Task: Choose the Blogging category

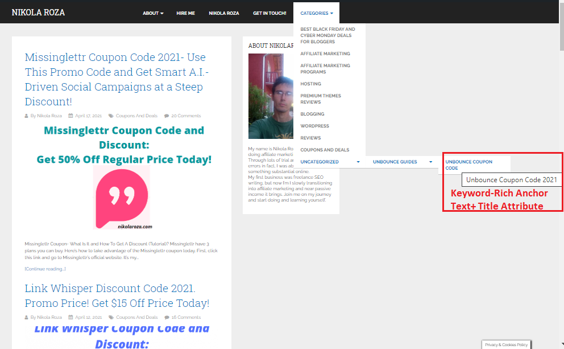Action: tap(312, 114)
